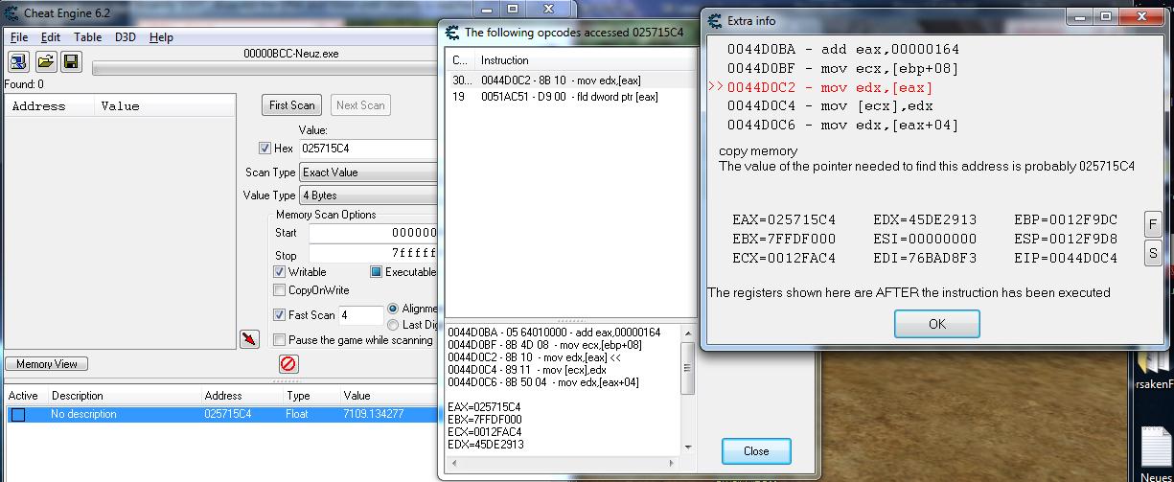Toggle the Hex checkbox

265,149
